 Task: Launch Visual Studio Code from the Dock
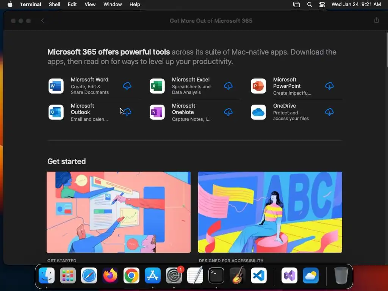(258, 275)
